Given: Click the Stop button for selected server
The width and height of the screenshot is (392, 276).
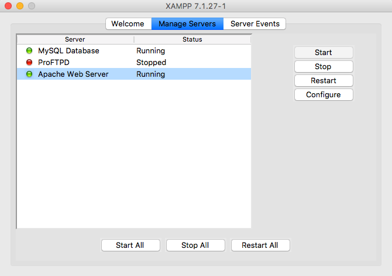Looking at the screenshot, I should (324, 66).
